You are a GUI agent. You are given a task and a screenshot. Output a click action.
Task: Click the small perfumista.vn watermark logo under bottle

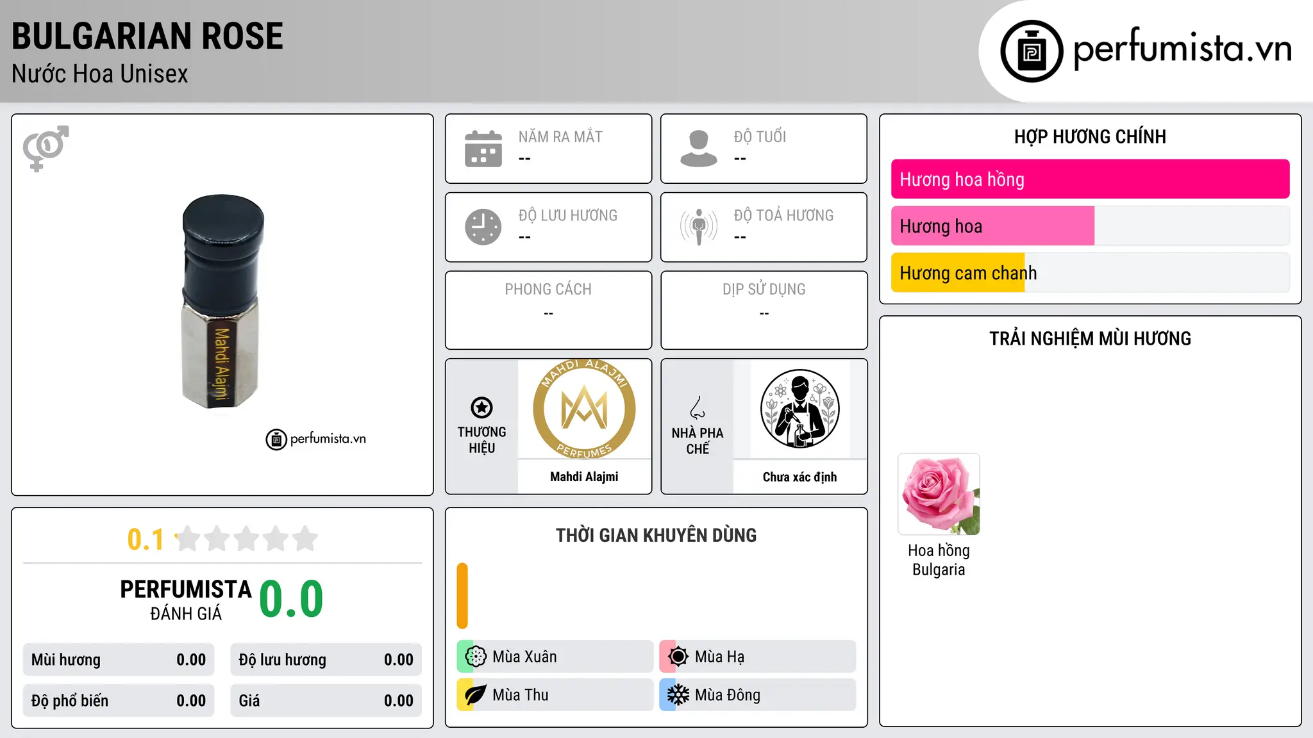click(316, 439)
